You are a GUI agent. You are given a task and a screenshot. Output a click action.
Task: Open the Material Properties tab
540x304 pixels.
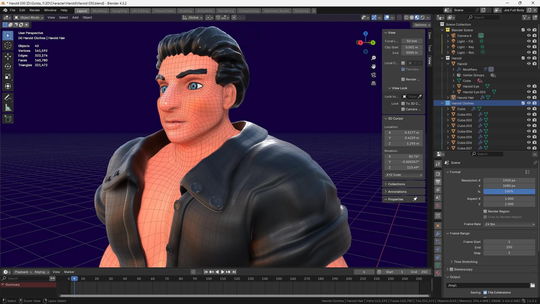[438, 273]
